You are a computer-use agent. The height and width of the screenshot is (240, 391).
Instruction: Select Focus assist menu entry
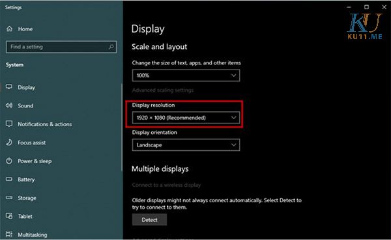click(x=32, y=142)
